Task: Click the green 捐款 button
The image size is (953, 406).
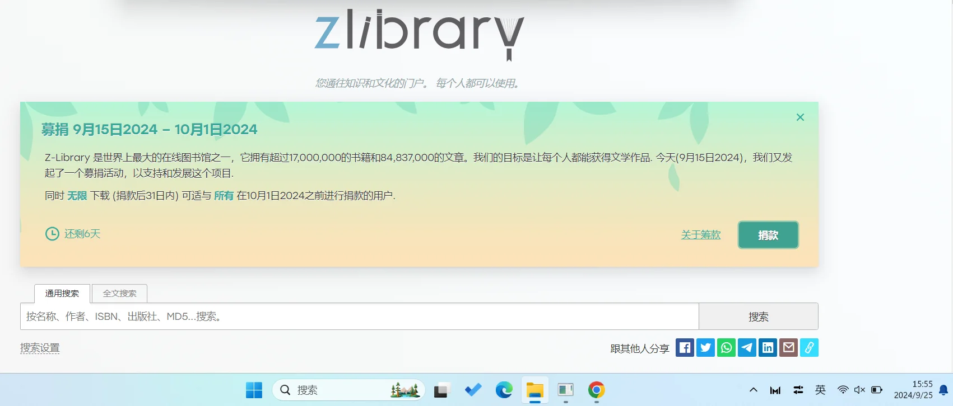Action: point(768,235)
